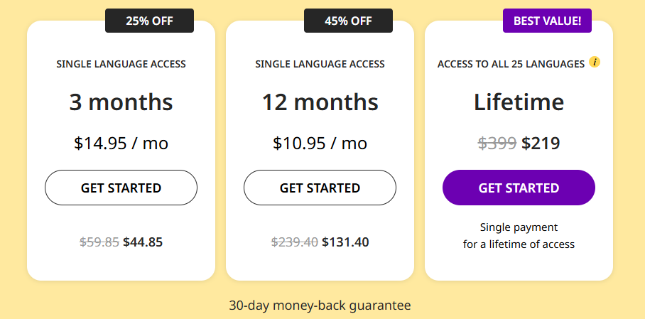Viewport: 645px width, 319px height.
Task: Click the purple Get Started button
Action: tap(519, 188)
